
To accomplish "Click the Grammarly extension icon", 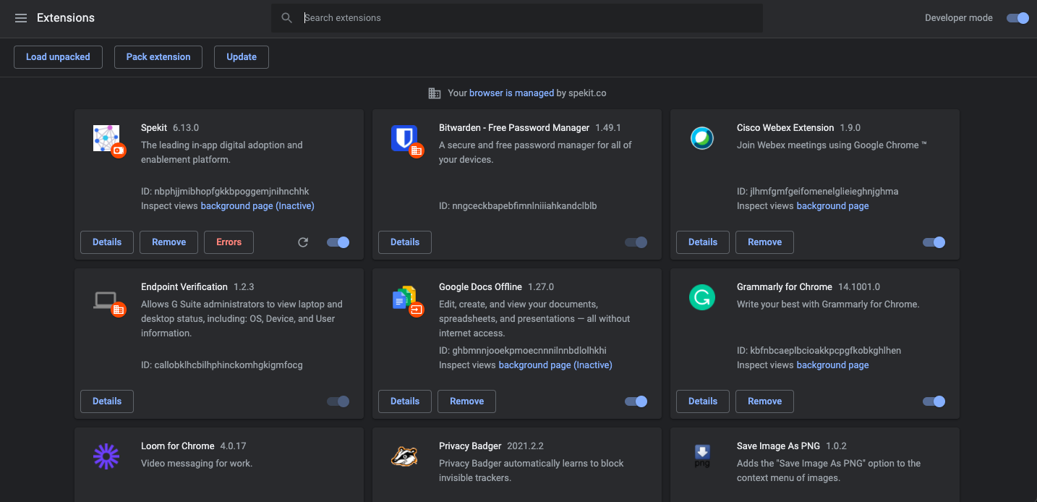I will coord(702,297).
